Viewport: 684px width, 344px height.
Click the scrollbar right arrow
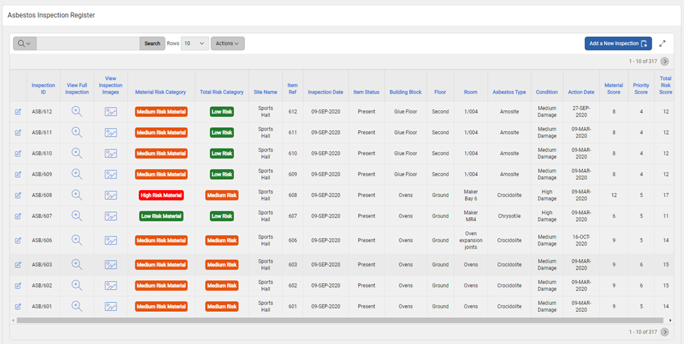670,321
